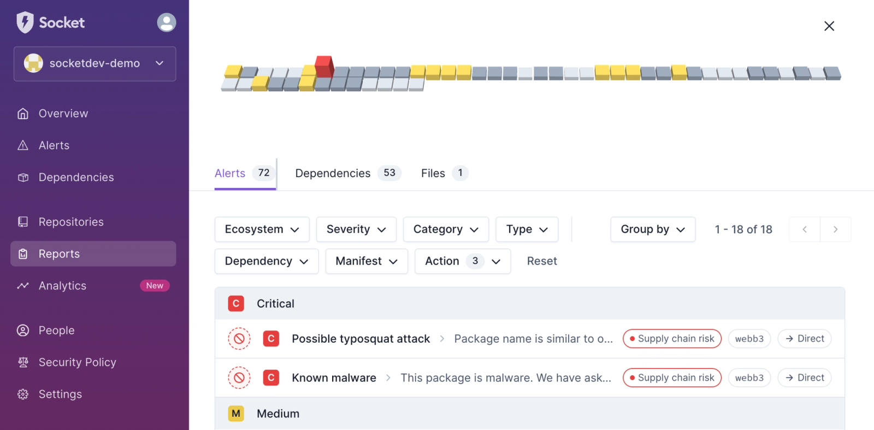
Task: Open the Group by dropdown
Action: click(x=652, y=229)
